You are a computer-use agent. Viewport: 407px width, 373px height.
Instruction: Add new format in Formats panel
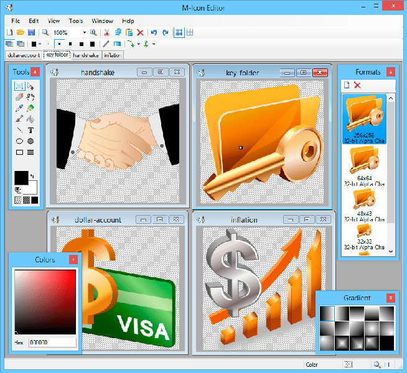(347, 85)
